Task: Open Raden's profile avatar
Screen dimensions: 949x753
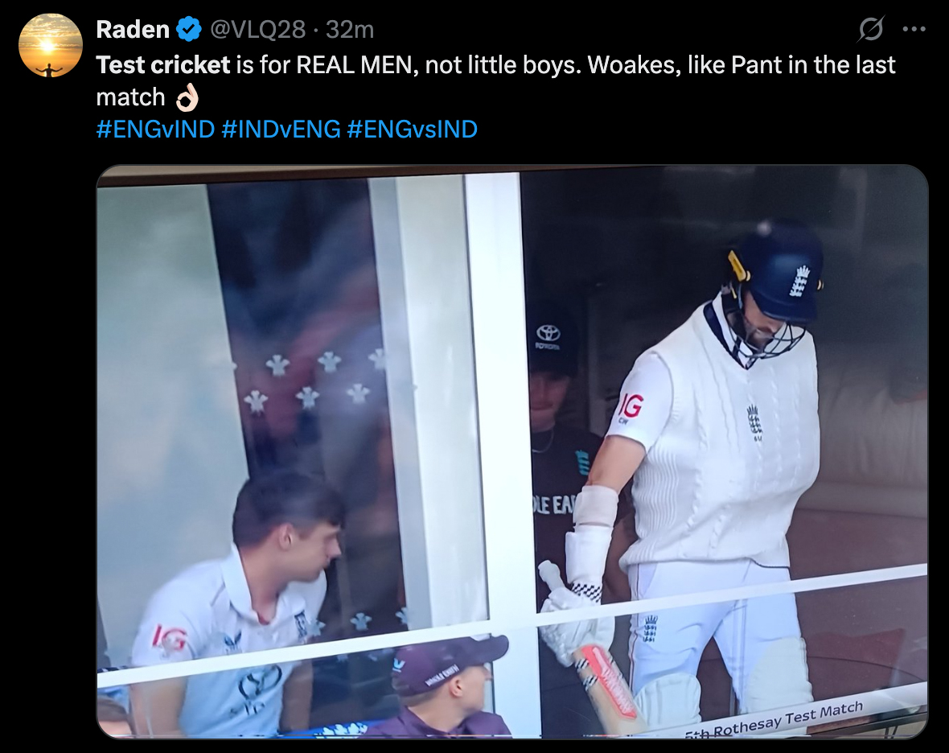Action: click(x=50, y=45)
